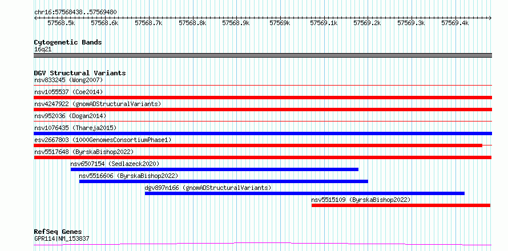Click the red bar for nsv1055537
This screenshot has width=508, height=251.
(263, 98)
